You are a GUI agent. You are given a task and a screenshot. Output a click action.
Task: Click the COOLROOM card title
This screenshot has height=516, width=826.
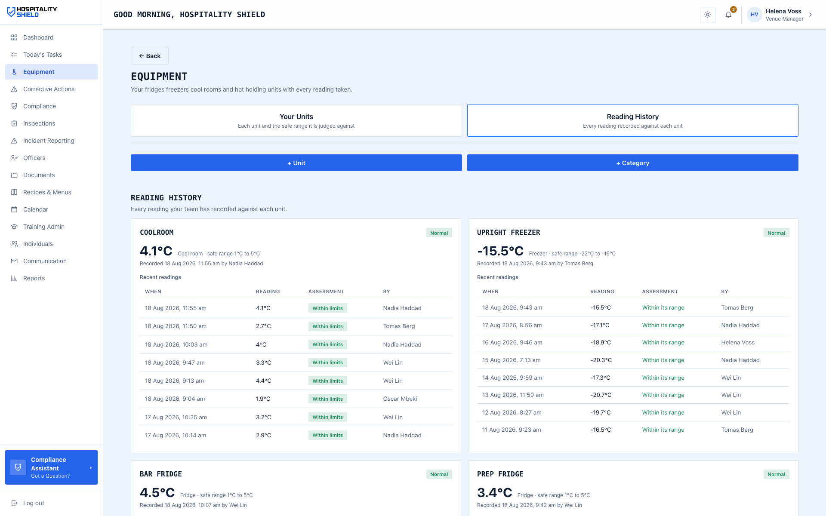point(157,233)
